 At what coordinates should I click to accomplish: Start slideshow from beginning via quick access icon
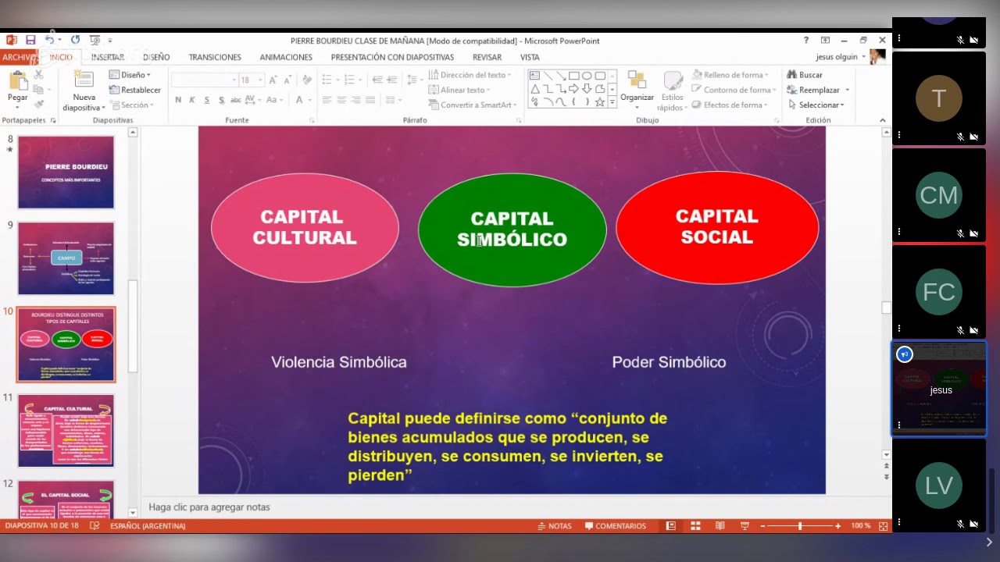click(95, 40)
